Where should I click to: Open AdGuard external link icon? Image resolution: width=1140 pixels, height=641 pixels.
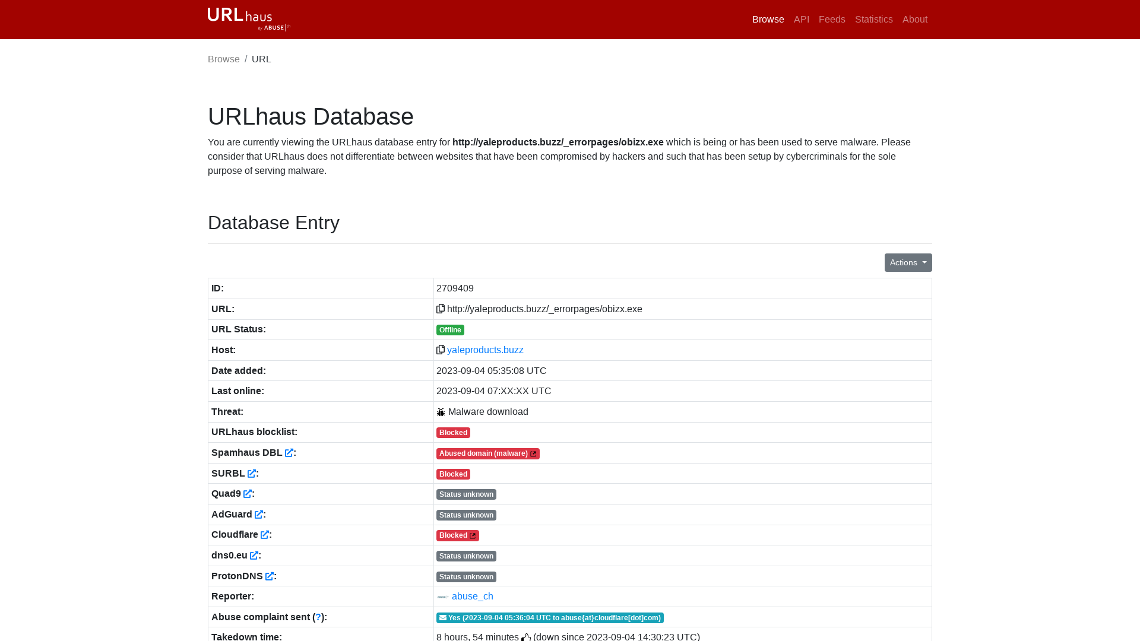[x=259, y=515]
